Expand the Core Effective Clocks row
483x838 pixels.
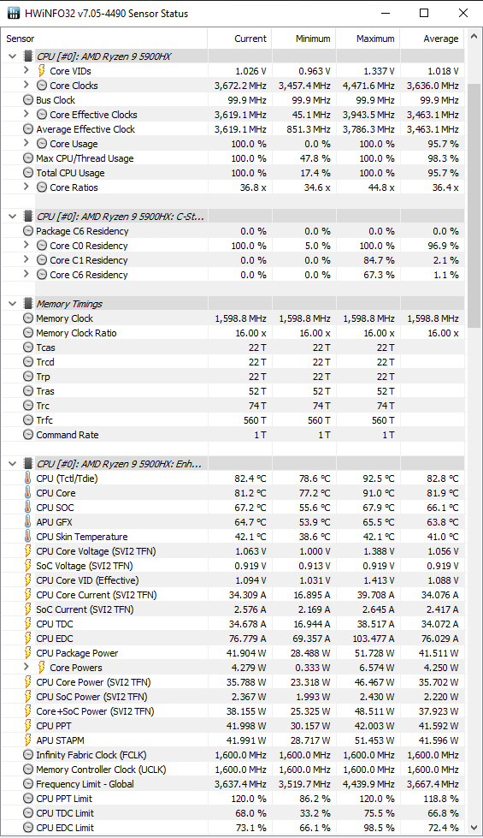click(27, 115)
